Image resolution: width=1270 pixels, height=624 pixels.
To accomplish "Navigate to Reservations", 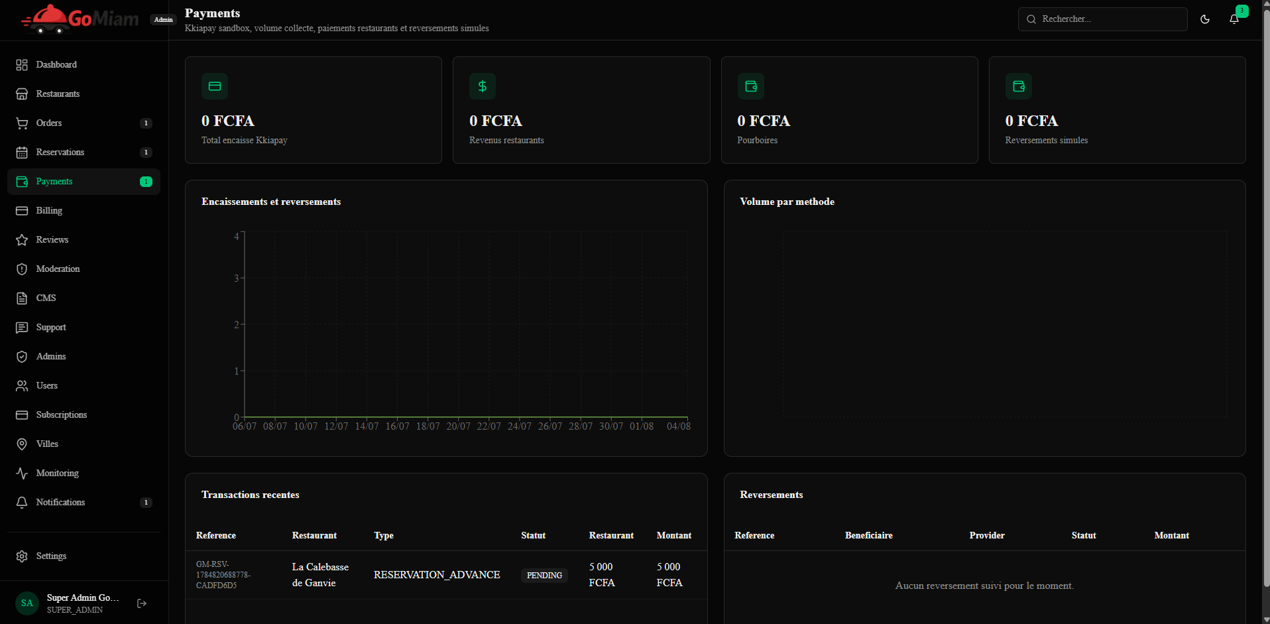I will 84,153.
